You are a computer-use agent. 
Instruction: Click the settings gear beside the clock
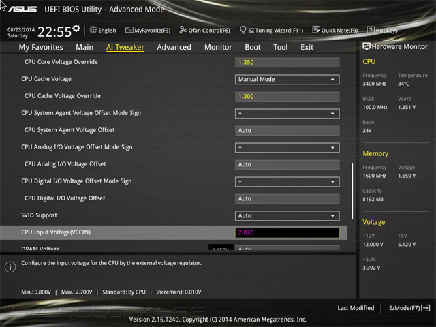76,29
